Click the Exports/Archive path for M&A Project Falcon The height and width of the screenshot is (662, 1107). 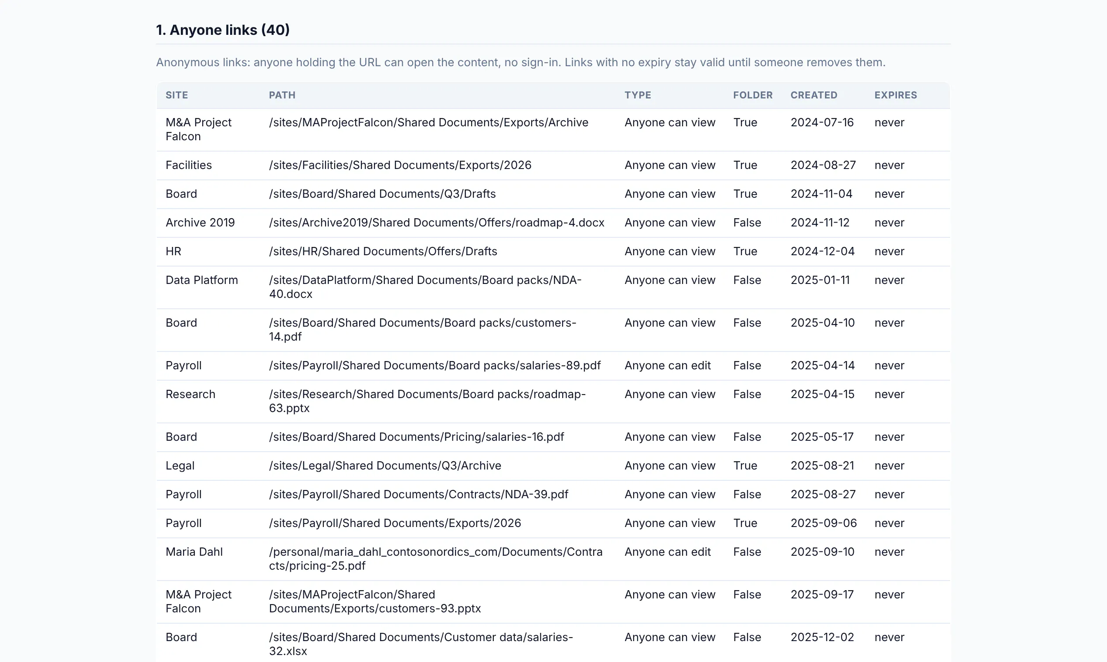(x=428, y=122)
